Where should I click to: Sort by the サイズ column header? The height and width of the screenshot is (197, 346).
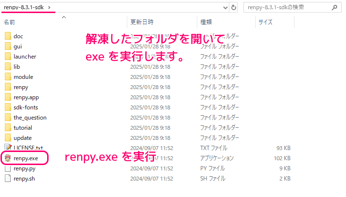click(265, 22)
